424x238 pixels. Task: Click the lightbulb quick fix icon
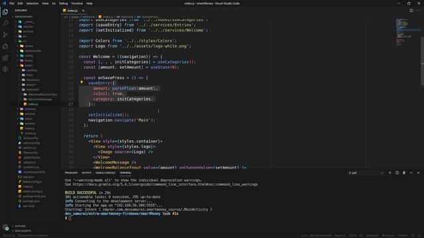pyautogui.click(x=81, y=83)
